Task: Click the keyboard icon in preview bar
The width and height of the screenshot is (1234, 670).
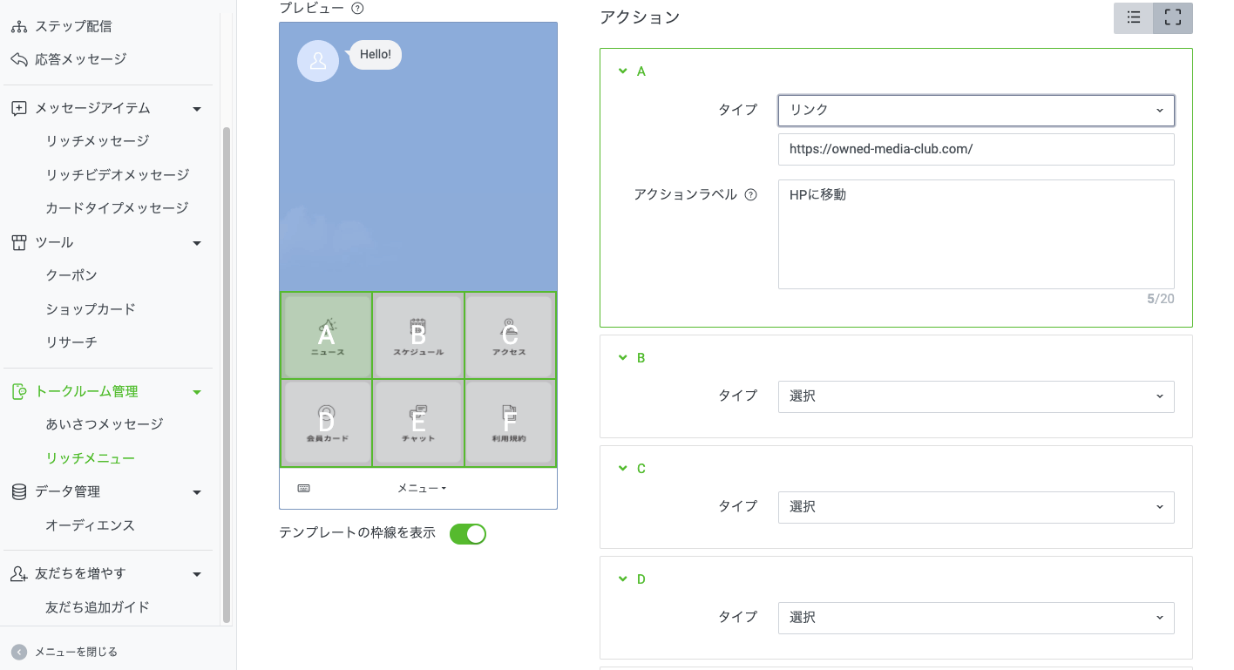Action: [x=303, y=488]
